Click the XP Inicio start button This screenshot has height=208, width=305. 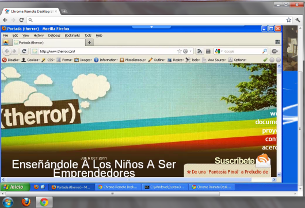(x=15, y=187)
